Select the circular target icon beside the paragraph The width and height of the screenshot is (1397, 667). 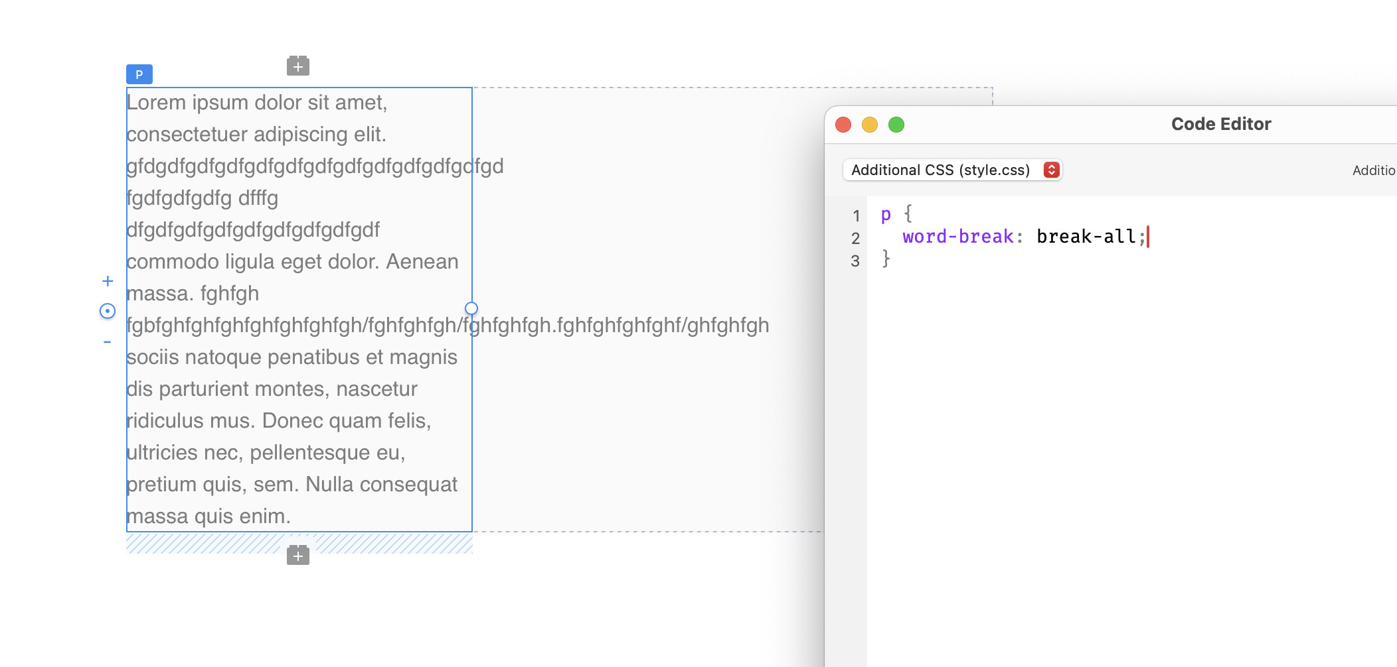tap(107, 311)
